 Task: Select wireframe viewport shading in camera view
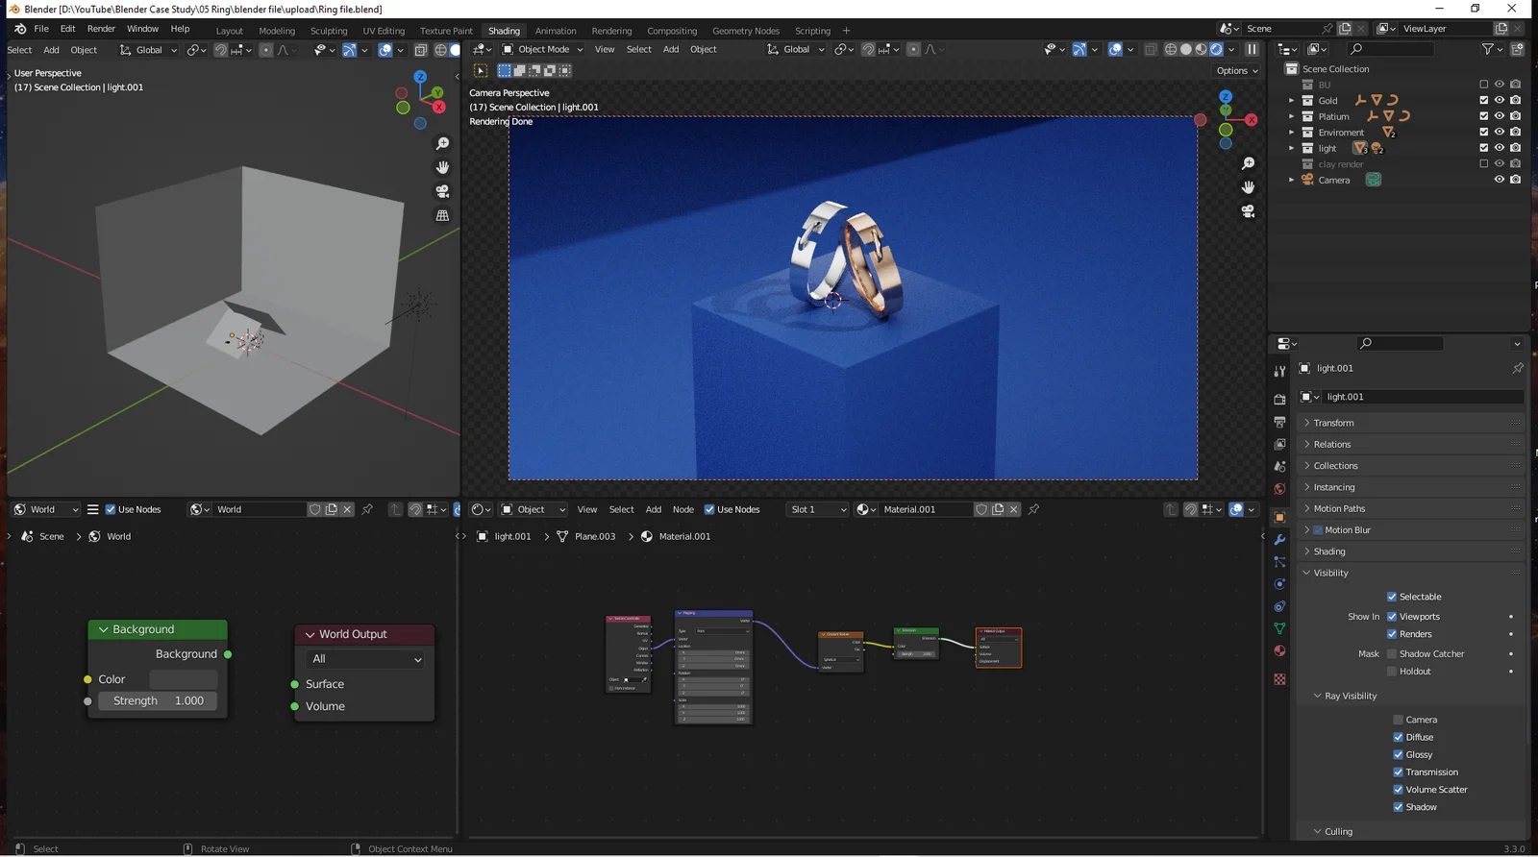[x=1171, y=49]
